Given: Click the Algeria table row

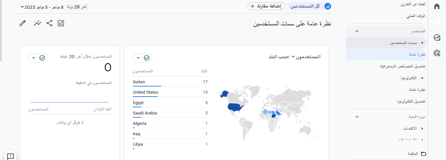Looking at the screenshot, I should click(x=170, y=124).
